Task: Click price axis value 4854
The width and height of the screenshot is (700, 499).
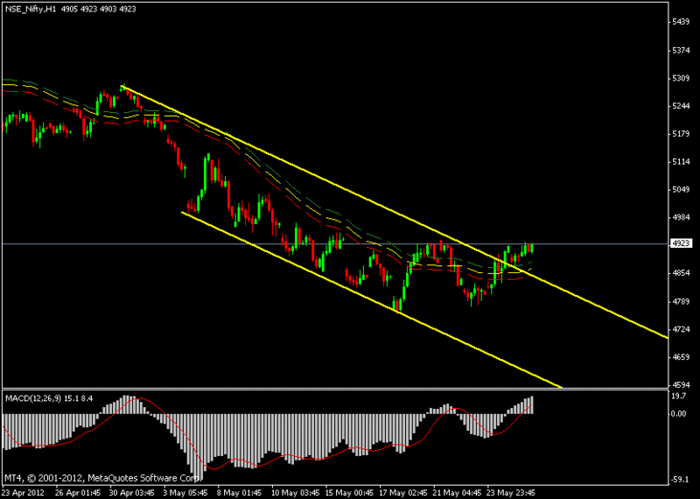Action: point(681,273)
